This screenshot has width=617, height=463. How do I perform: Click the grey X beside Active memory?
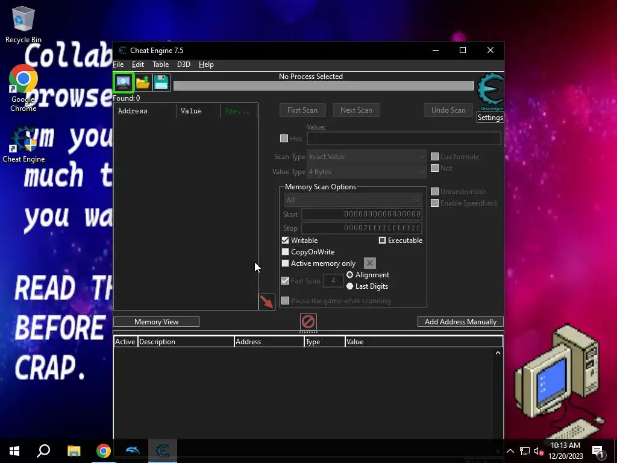(369, 263)
